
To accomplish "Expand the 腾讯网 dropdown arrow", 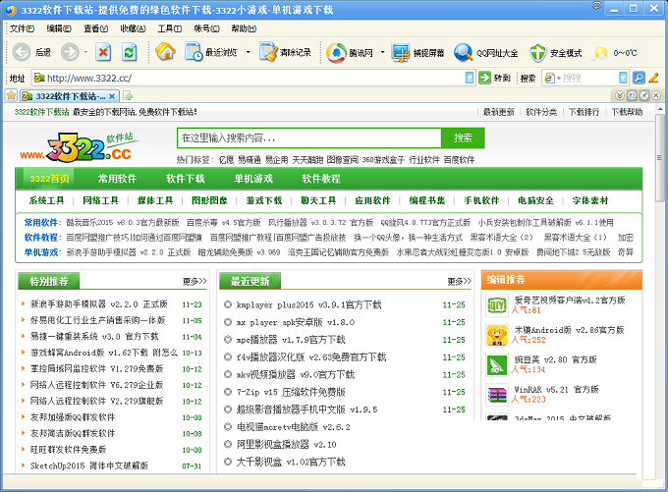I will (x=382, y=52).
